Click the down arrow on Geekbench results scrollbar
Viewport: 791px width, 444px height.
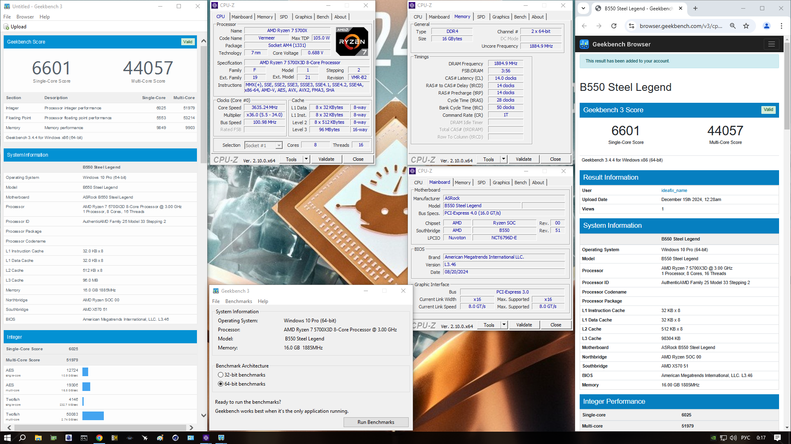pyautogui.click(x=204, y=415)
